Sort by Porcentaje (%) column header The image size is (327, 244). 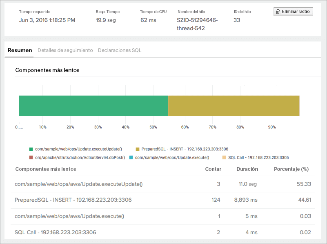tap(291, 169)
